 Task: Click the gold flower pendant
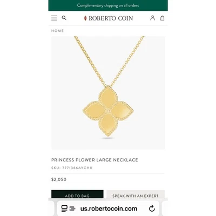pyautogui.click(x=108, y=111)
